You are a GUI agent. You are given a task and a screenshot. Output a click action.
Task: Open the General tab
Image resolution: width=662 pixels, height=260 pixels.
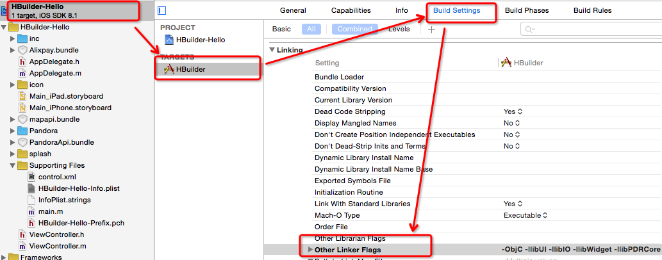293,10
